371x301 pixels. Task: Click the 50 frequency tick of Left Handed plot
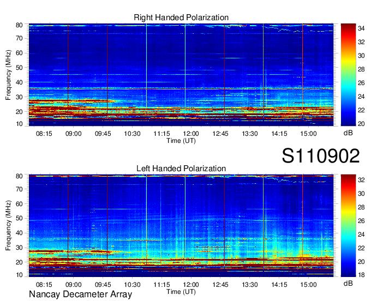click(x=19, y=218)
